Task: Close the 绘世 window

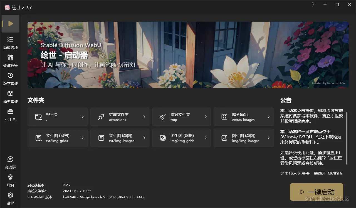Action: coord(350,5)
